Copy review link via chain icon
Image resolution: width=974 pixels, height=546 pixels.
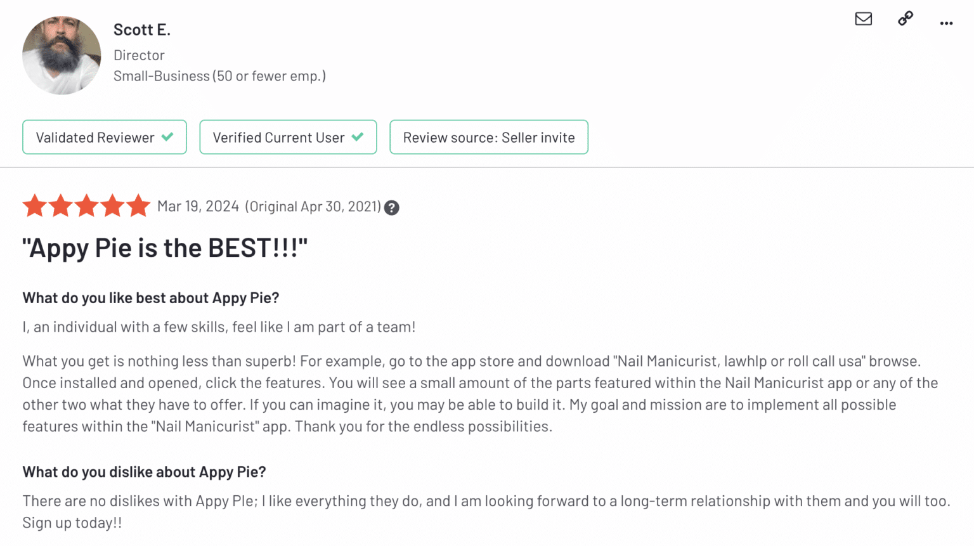coord(906,18)
